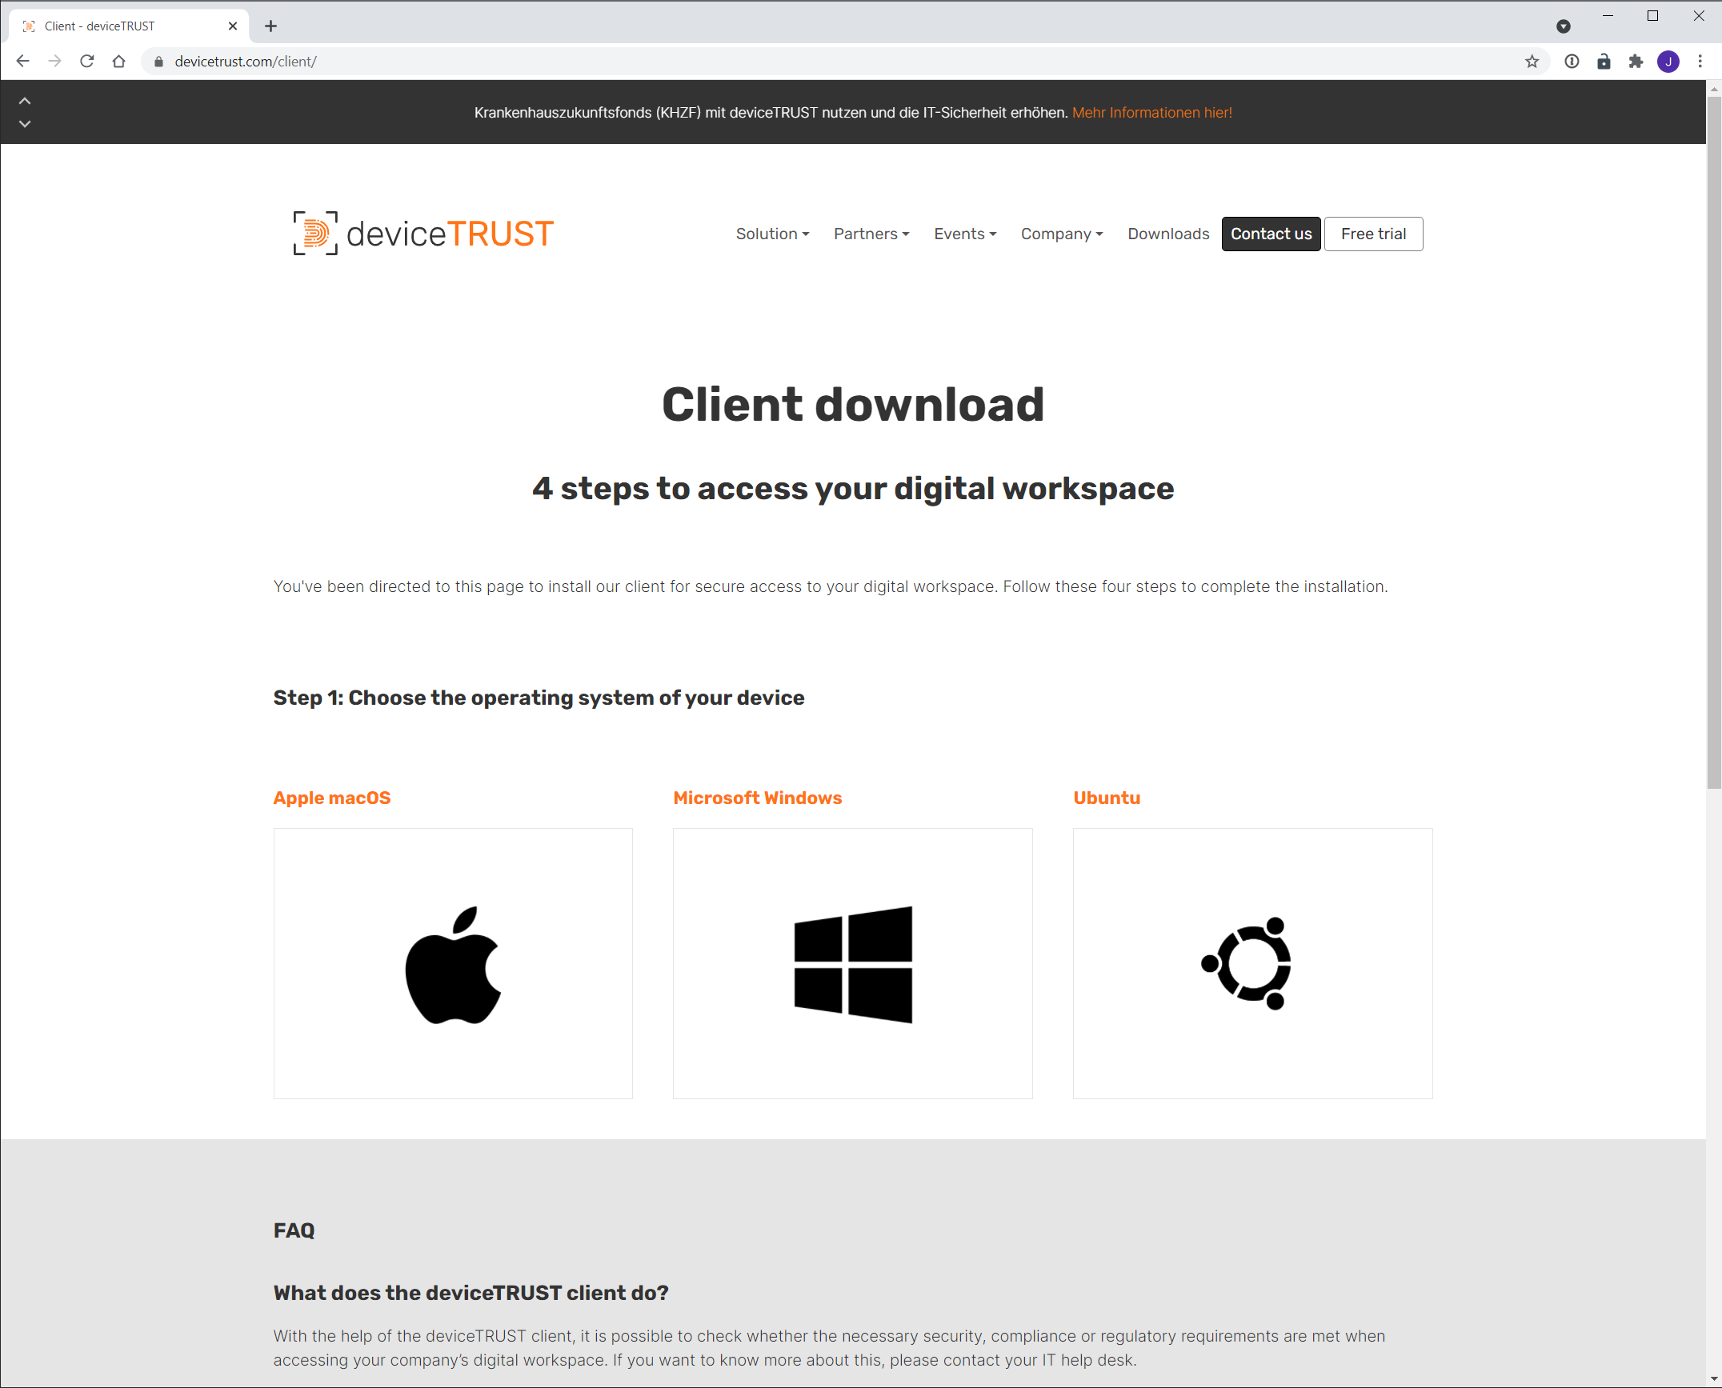Open the Events menu item
This screenshot has height=1388, width=1722.
click(x=964, y=234)
